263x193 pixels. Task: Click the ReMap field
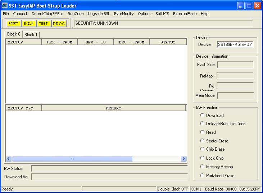point(235,75)
